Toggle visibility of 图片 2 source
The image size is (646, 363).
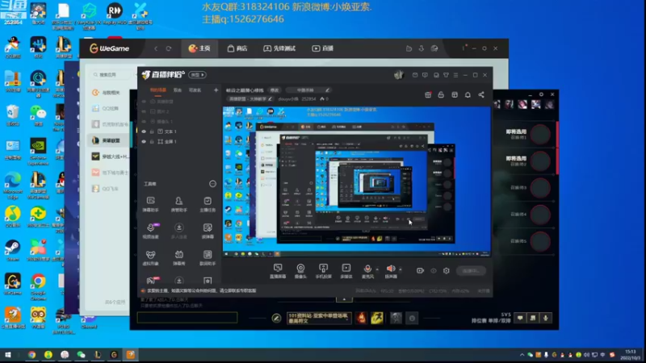(144, 111)
